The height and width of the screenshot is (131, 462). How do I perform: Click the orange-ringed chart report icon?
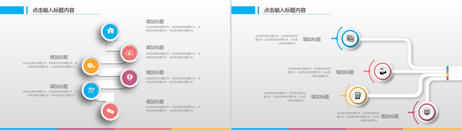358,95
